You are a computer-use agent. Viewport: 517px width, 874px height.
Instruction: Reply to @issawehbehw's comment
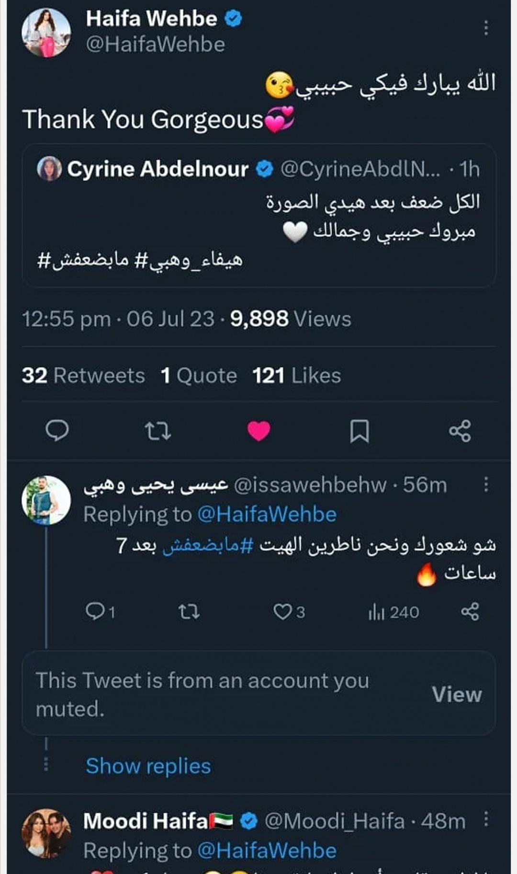[x=96, y=611]
